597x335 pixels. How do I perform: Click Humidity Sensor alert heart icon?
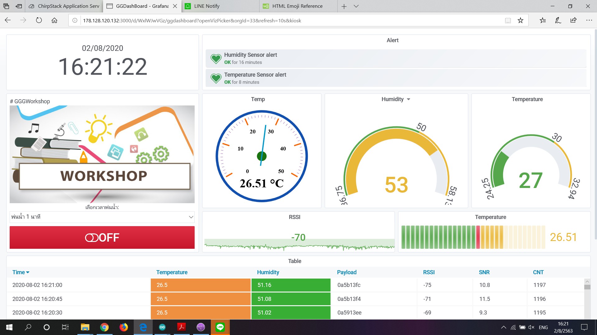click(216, 58)
